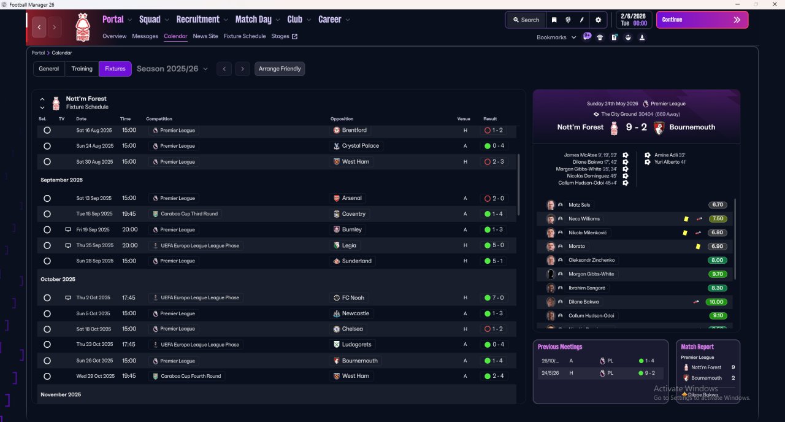Expand the Recruitment menu dropdown
785x422 pixels.
click(x=226, y=20)
